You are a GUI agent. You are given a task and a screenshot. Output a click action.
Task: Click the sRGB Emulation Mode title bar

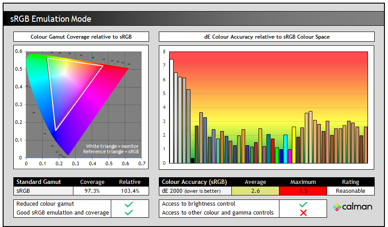[194, 19]
